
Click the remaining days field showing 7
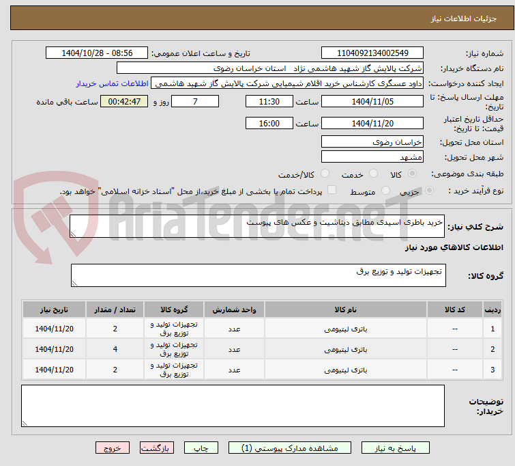click(195, 101)
